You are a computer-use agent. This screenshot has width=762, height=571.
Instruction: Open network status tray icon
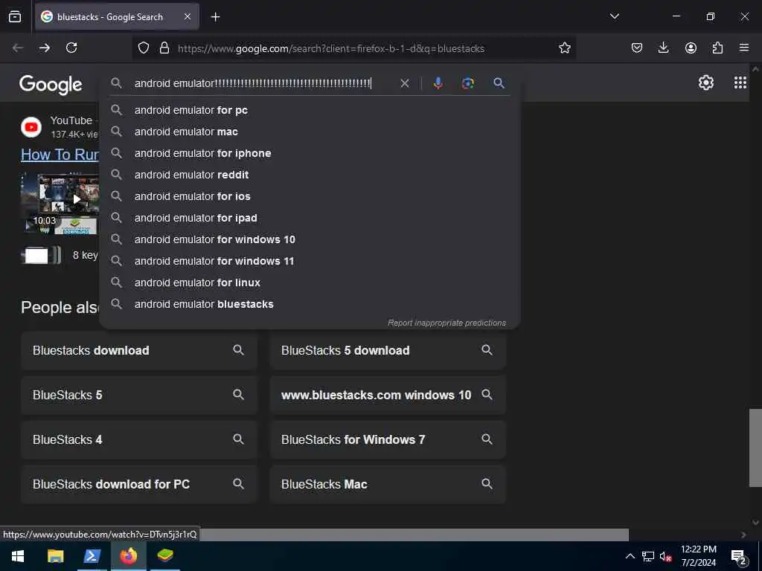[x=648, y=556]
